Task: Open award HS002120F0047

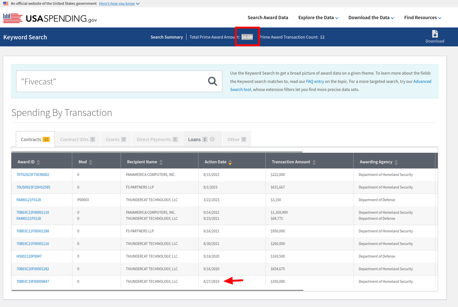Action: 29,256
